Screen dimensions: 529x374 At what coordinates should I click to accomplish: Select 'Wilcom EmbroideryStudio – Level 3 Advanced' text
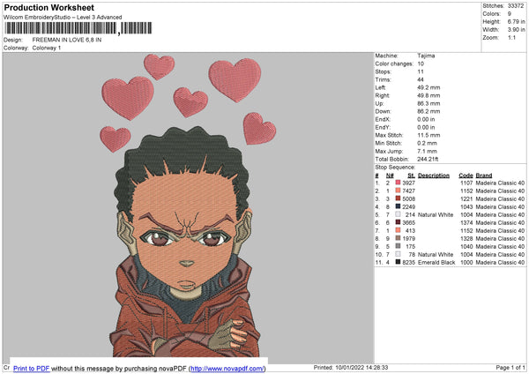pos(63,18)
